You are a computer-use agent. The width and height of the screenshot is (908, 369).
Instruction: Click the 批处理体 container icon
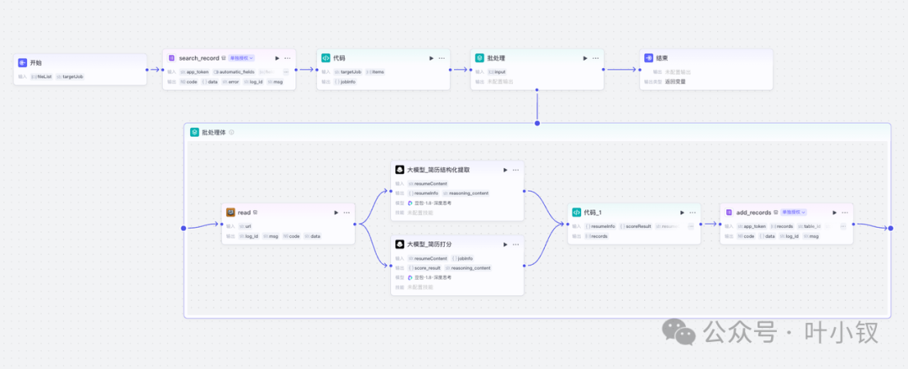pos(194,132)
